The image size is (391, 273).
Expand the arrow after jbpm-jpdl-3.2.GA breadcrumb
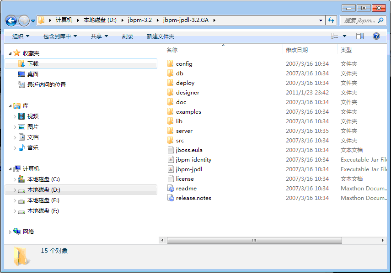pyautogui.click(x=214, y=20)
